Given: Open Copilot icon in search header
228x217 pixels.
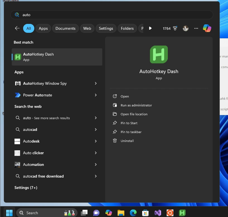Looking at the screenshot, I should coord(207,28).
